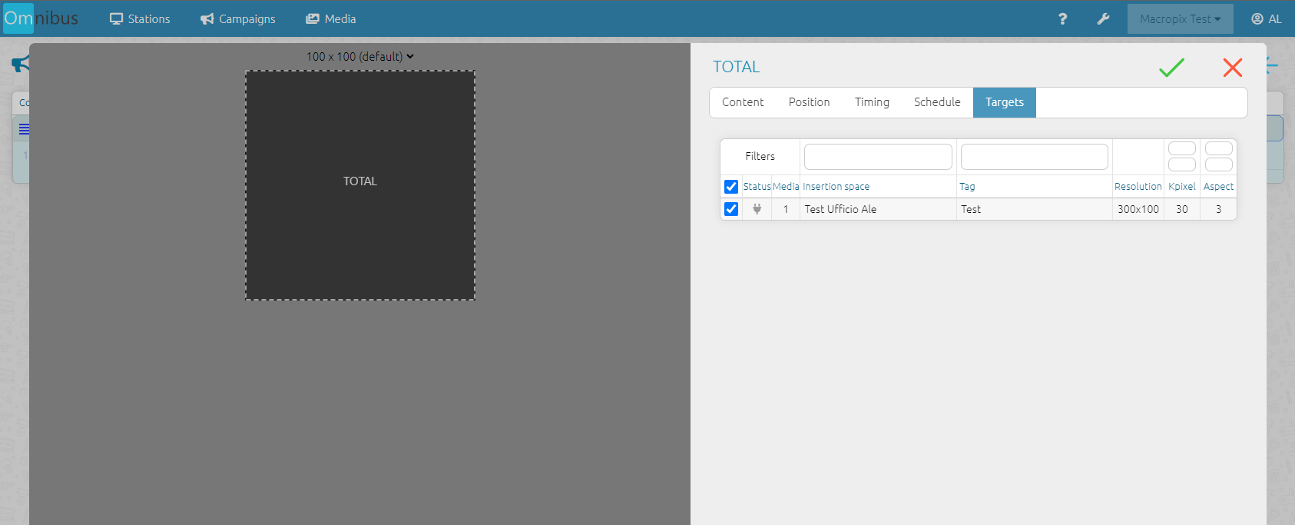The width and height of the screenshot is (1295, 525).
Task: Sort by the Status column header
Action: click(x=757, y=187)
